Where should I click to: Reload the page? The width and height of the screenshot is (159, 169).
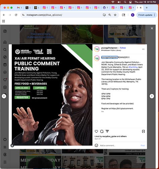pos(16,15)
